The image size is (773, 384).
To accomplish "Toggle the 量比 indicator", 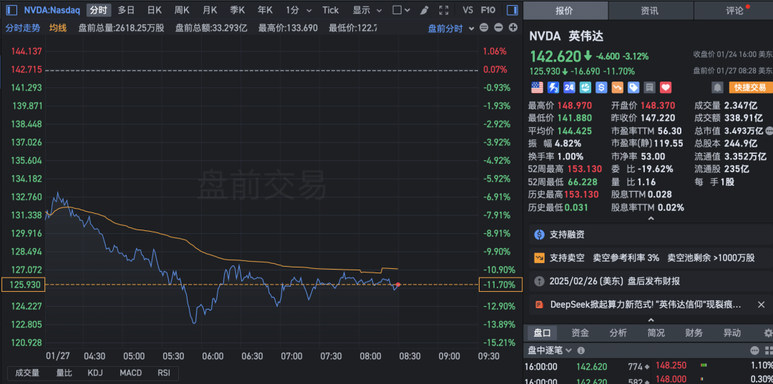I will [64, 373].
